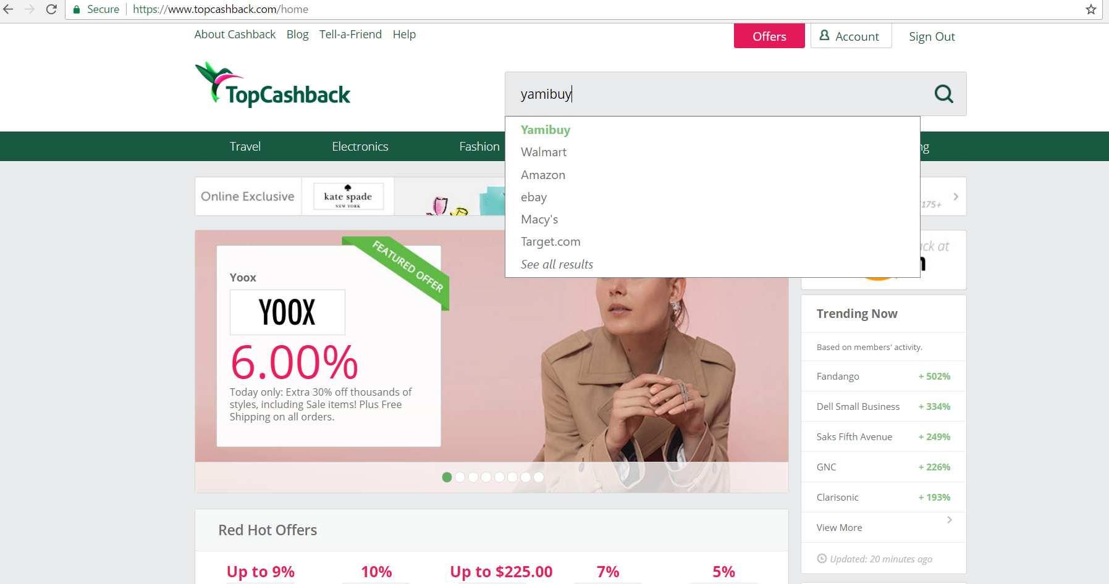Click the browser back arrow
Screen dimensions: 1109x584
coord(9,9)
